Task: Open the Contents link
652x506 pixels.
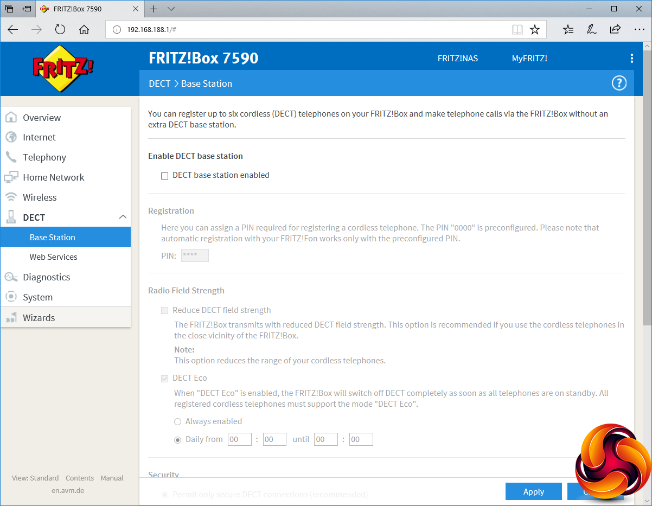Action: tap(80, 478)
